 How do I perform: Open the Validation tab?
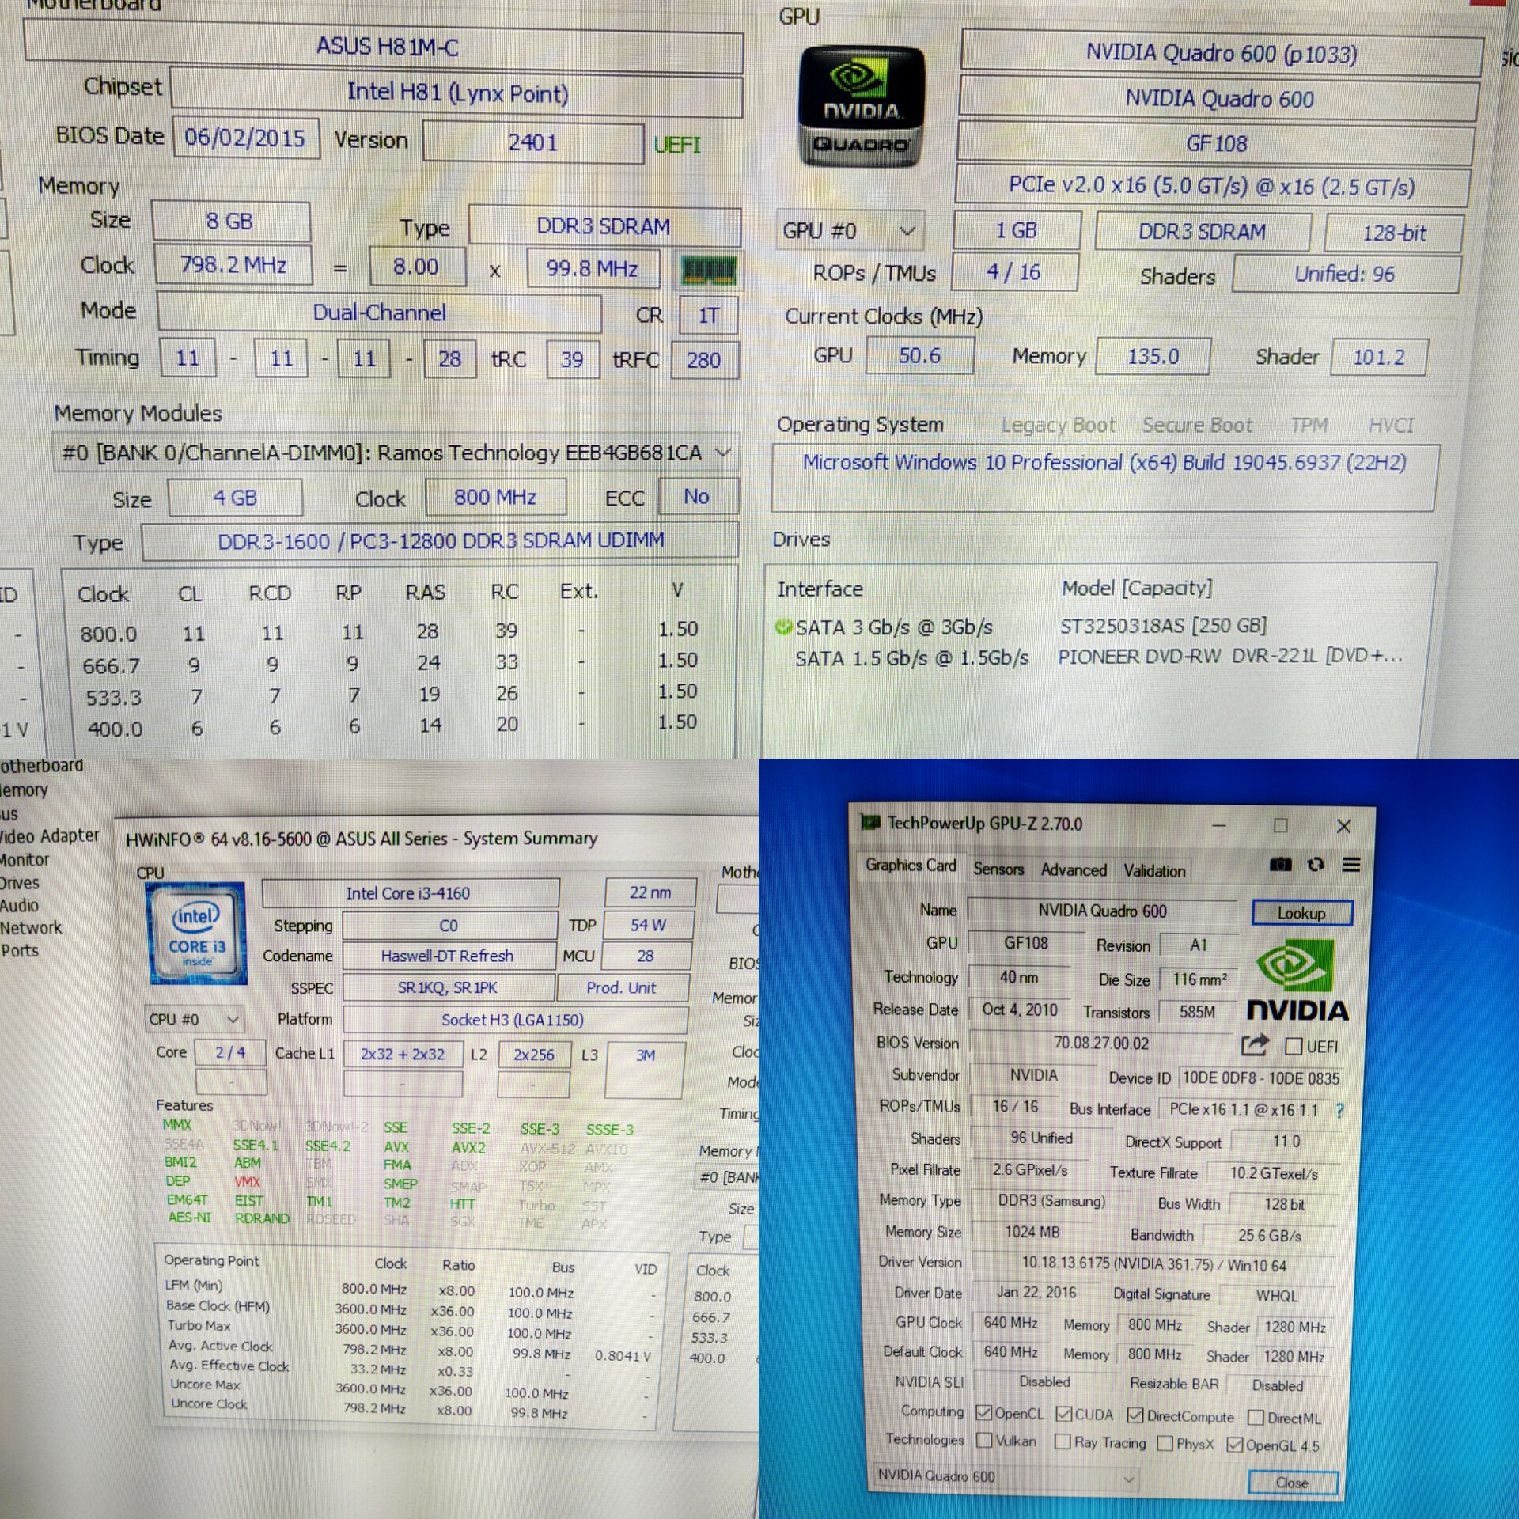[x=1154, y=872]
